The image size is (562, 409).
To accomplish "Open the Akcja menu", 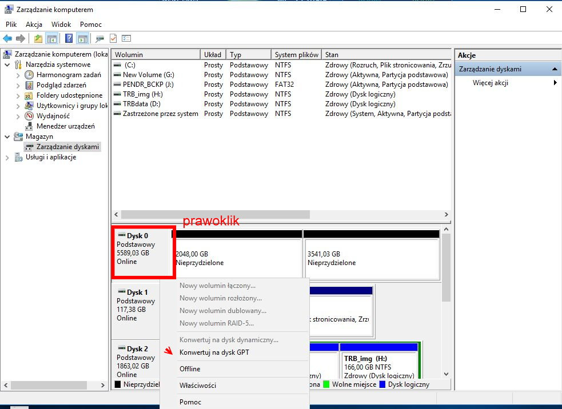I will (x=34, y=25).
